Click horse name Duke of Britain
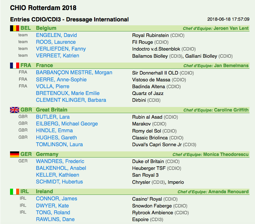Viewport: 255px width, 224px height. [148, 161]
